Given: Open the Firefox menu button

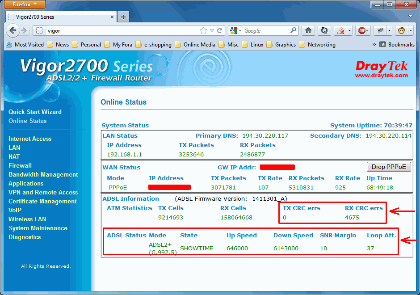Looking at the screenshot, I should tap(25, 4).
